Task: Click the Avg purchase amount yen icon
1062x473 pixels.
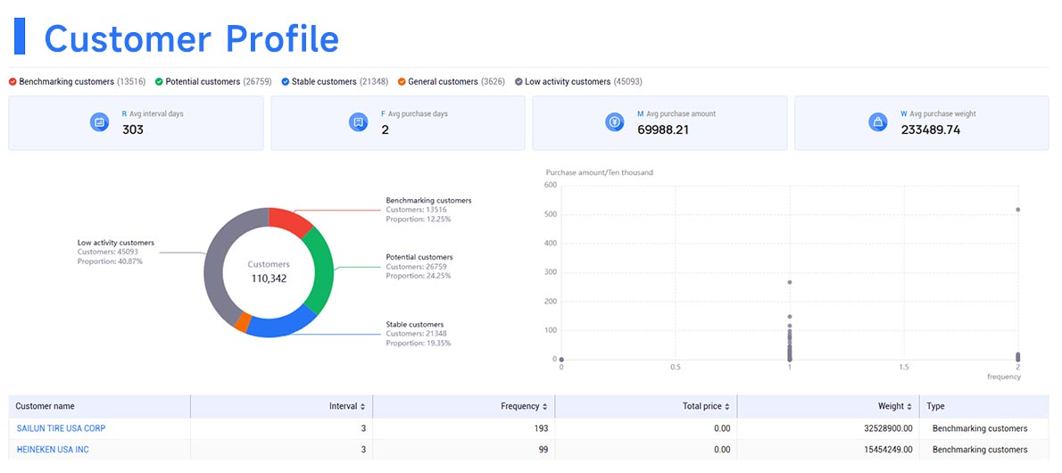Action: pyautogui.click(x=614, y=122)
